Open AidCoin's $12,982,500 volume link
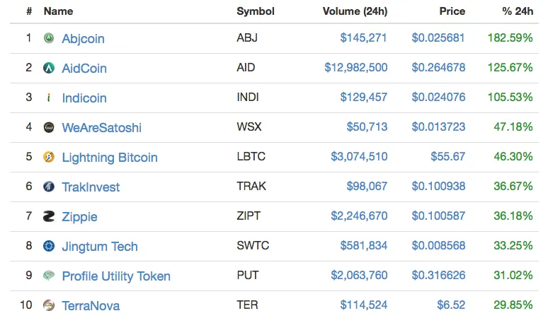The width and height of the screenshot is (548, 318). 356,67
